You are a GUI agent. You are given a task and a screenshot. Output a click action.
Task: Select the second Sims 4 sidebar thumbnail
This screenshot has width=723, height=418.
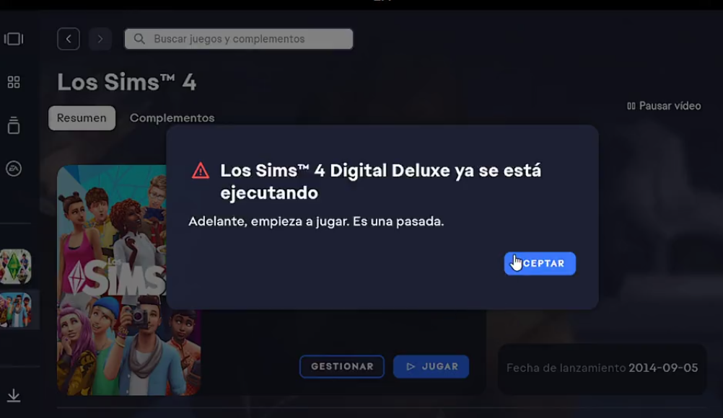click(16, 310)
